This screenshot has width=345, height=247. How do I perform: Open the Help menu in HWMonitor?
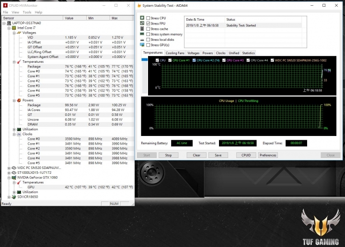click(38, 12)
